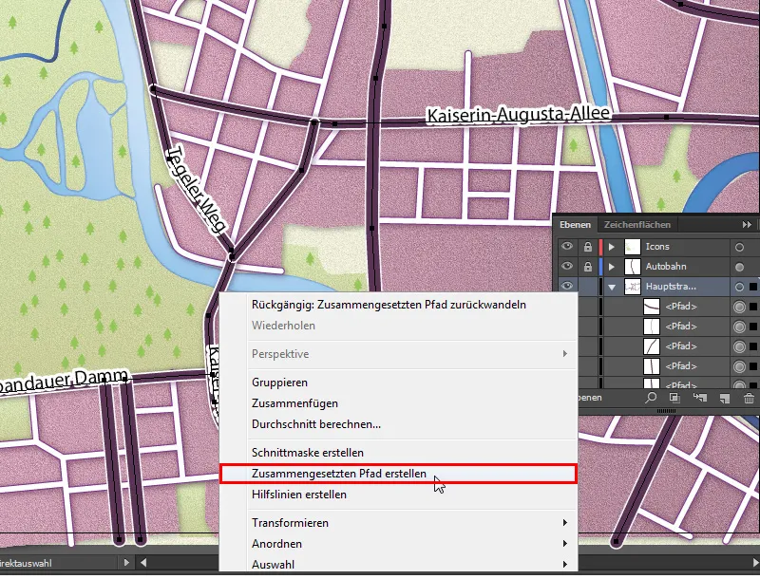Click the target circle of the Icons layer
This screenshot has width=760, height=579.
(739, 247)
